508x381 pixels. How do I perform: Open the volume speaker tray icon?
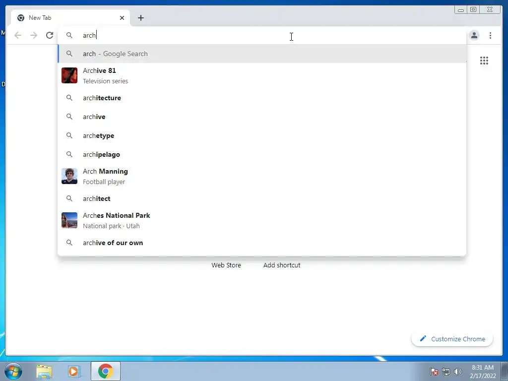458,372
